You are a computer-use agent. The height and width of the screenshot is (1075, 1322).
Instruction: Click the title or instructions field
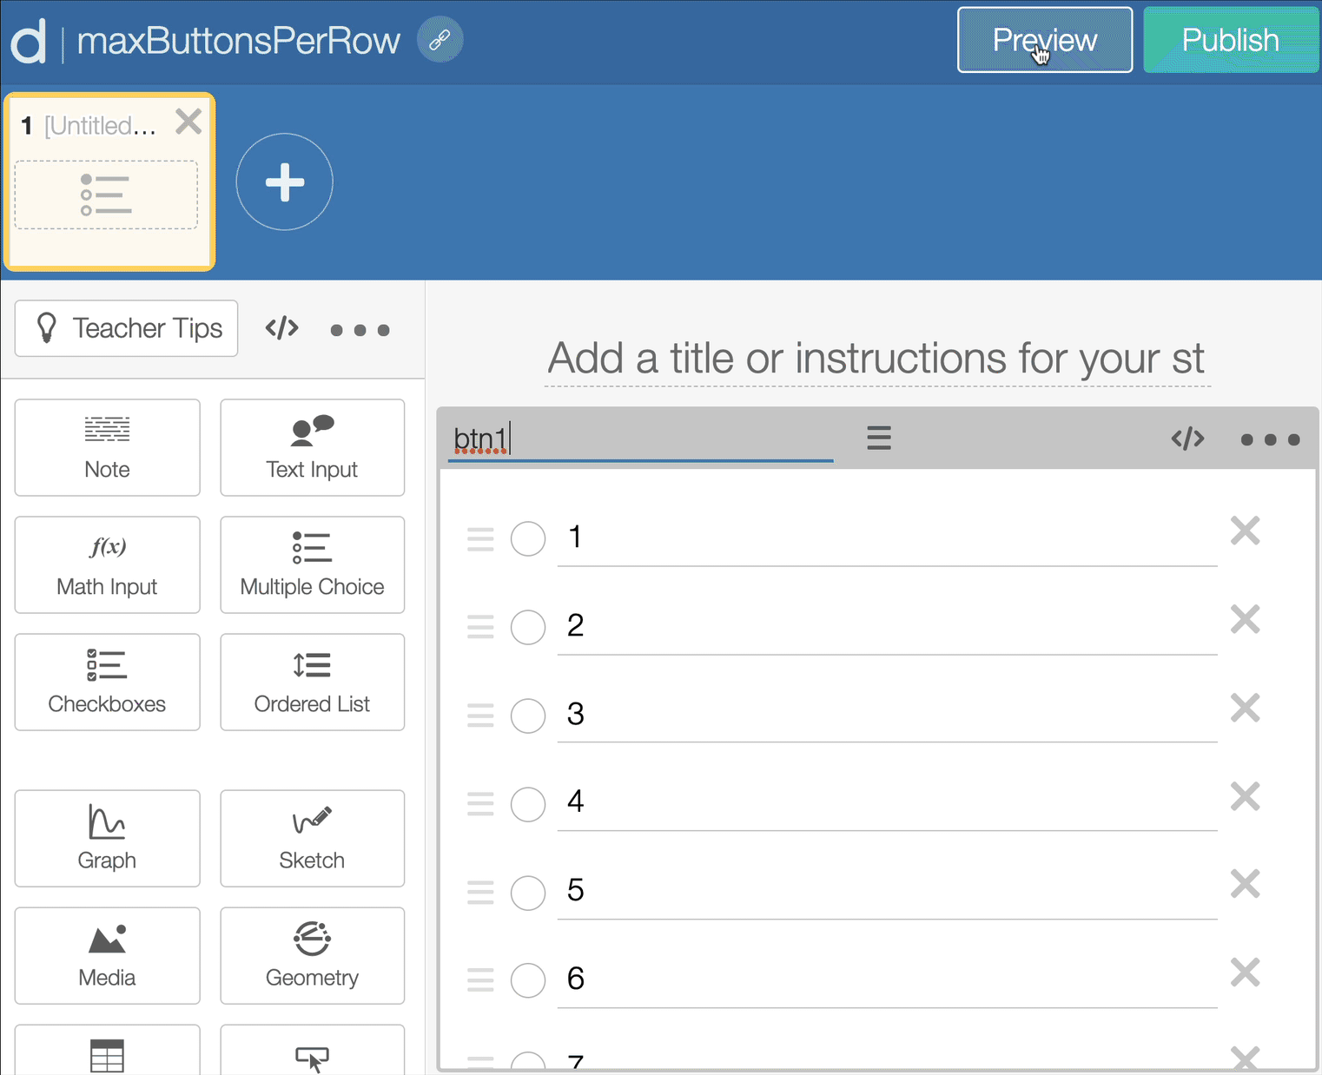876,359
